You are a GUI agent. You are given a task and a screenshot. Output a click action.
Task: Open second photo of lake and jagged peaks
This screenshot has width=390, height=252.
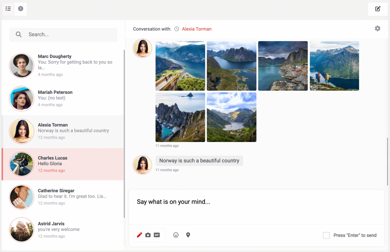[x=232, y=66]
